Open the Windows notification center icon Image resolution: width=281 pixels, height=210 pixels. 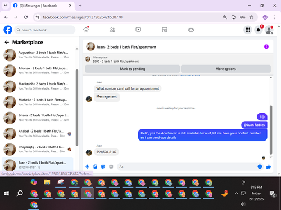tap(272, 194)
